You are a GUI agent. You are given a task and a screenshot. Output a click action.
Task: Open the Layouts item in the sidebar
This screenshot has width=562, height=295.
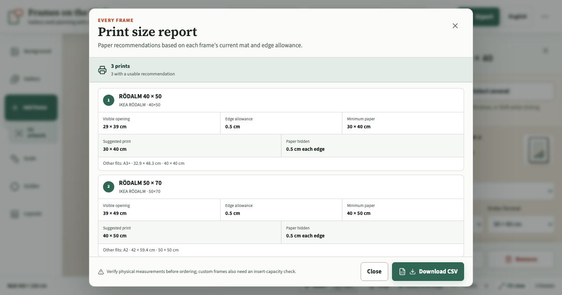(31, 214)
